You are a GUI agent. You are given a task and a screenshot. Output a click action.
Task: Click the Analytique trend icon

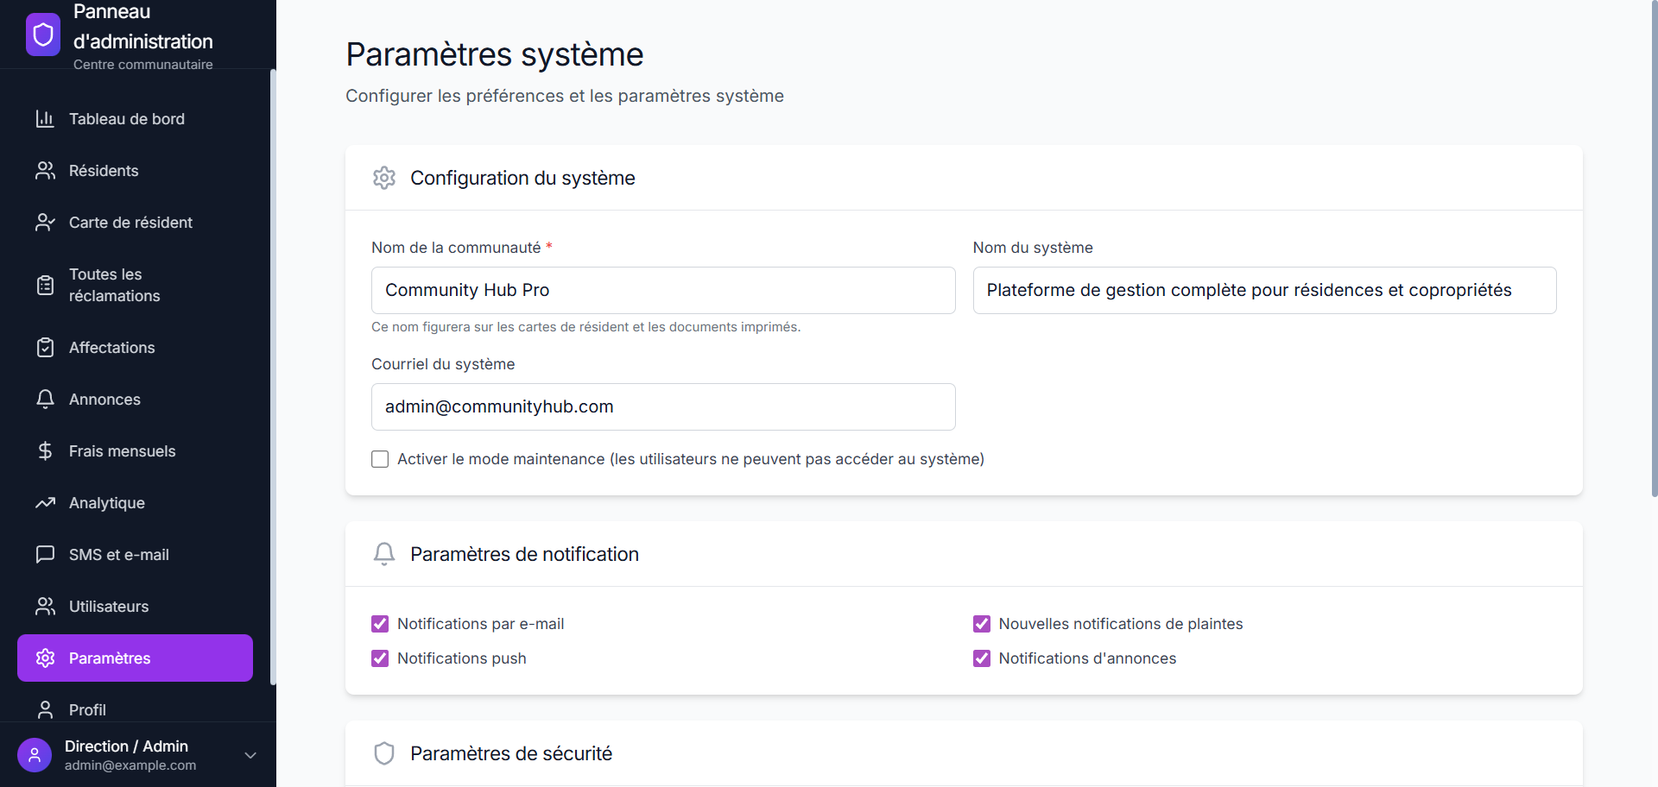click(46, 502)
